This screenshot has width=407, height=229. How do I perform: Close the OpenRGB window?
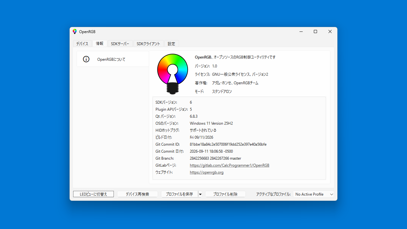point(330,31)
